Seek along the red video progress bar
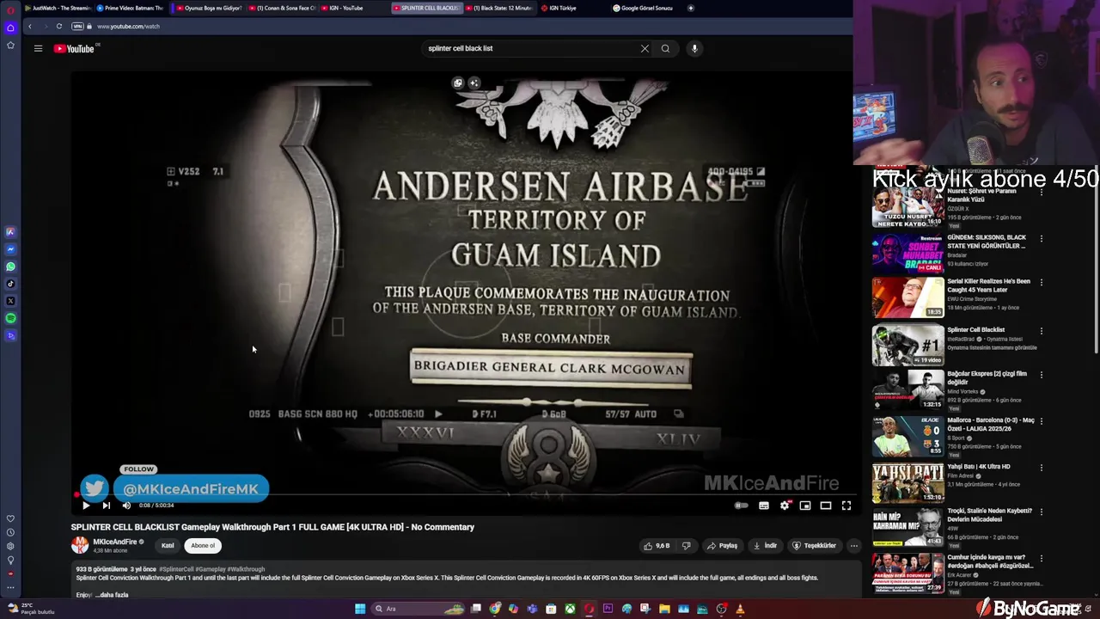 (464, 495)
